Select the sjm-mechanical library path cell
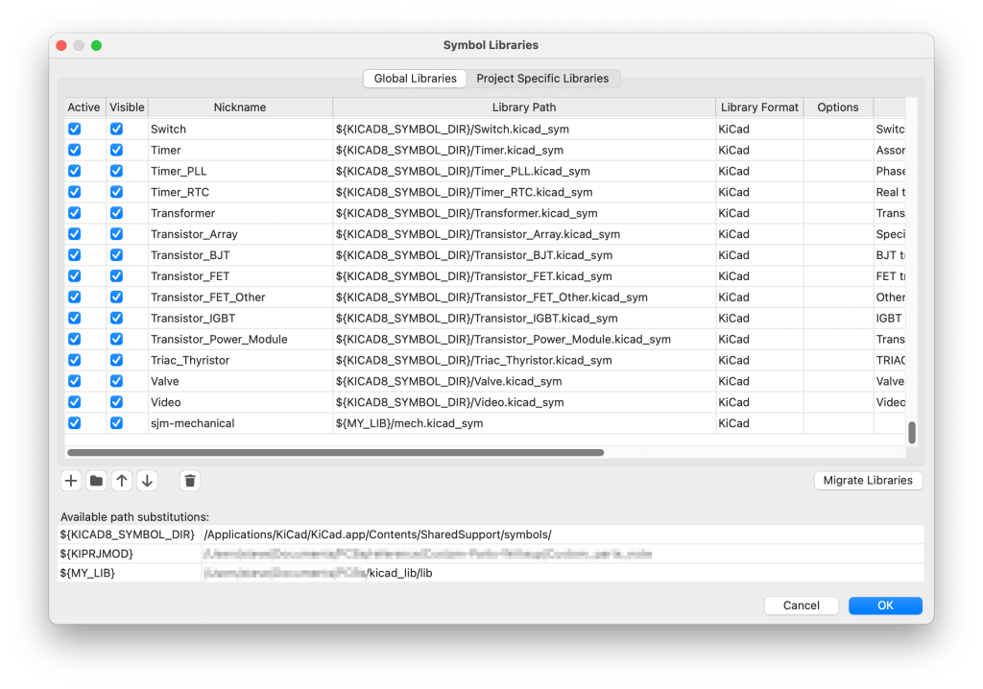The image size is (983, 689). click(523, 423)
